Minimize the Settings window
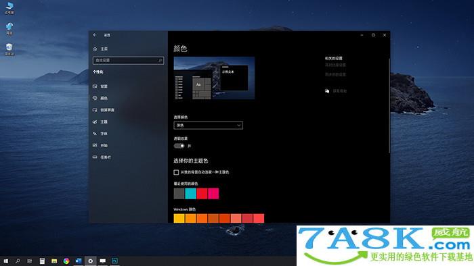This screenshot has width=474, height=266. tap(362, 35)
